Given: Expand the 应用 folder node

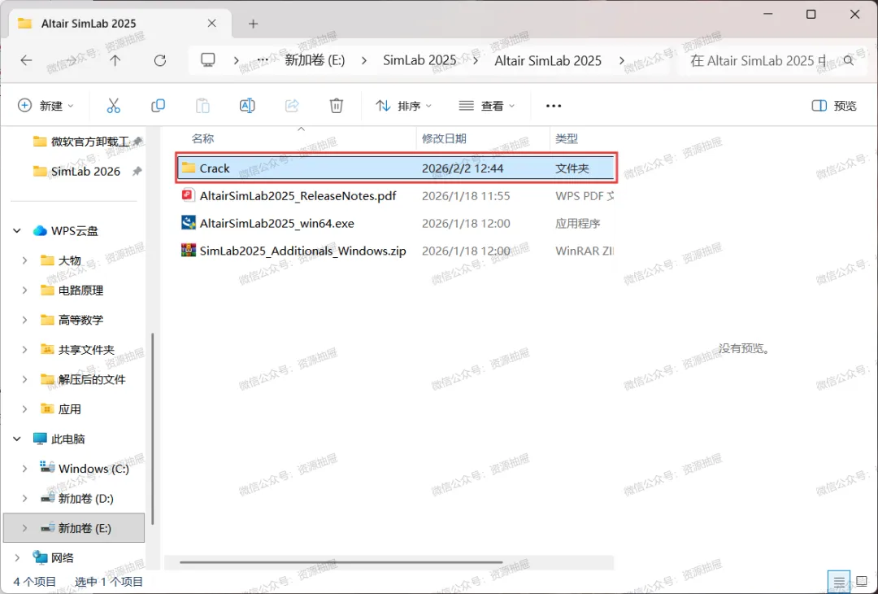Looking at the screenshot, I should 24,409.
